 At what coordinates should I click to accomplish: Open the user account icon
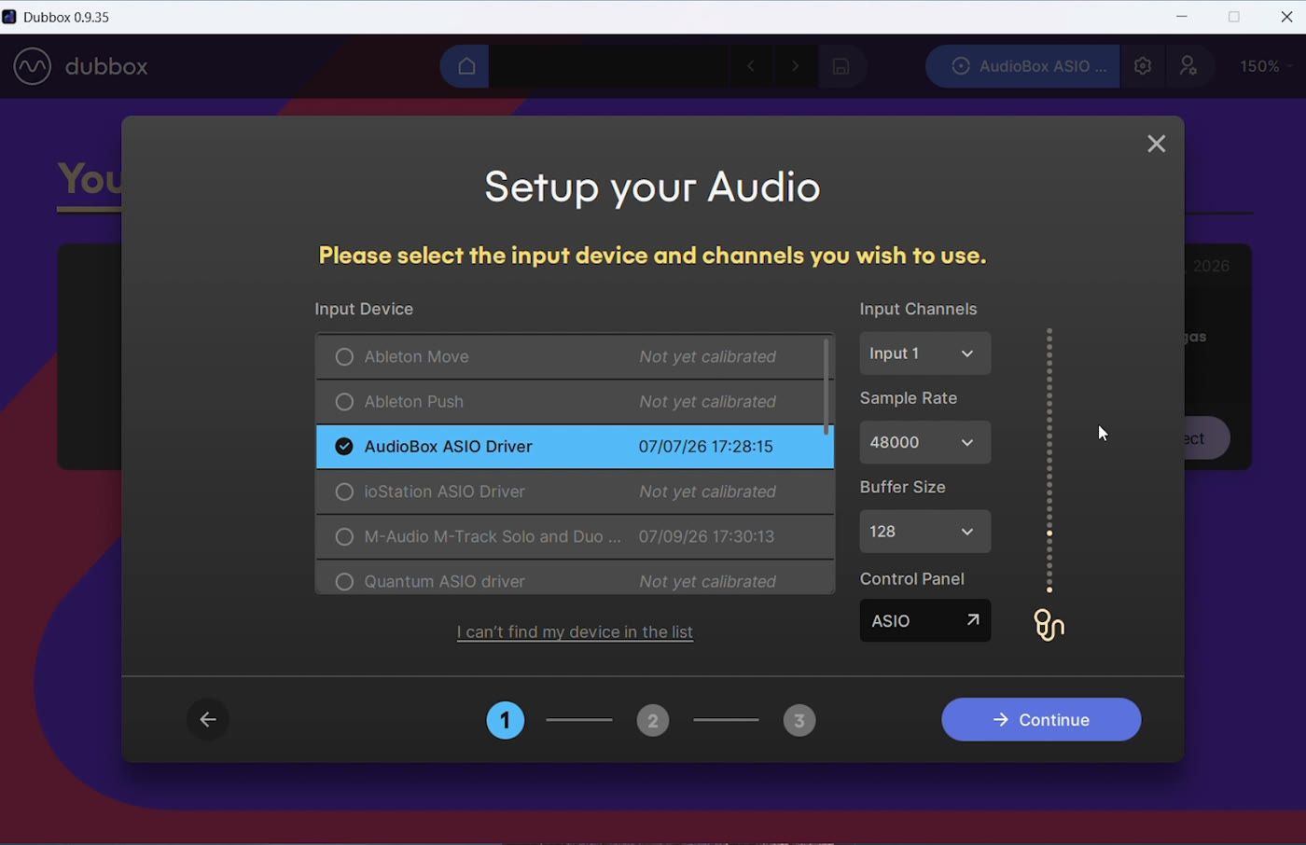1188,66
